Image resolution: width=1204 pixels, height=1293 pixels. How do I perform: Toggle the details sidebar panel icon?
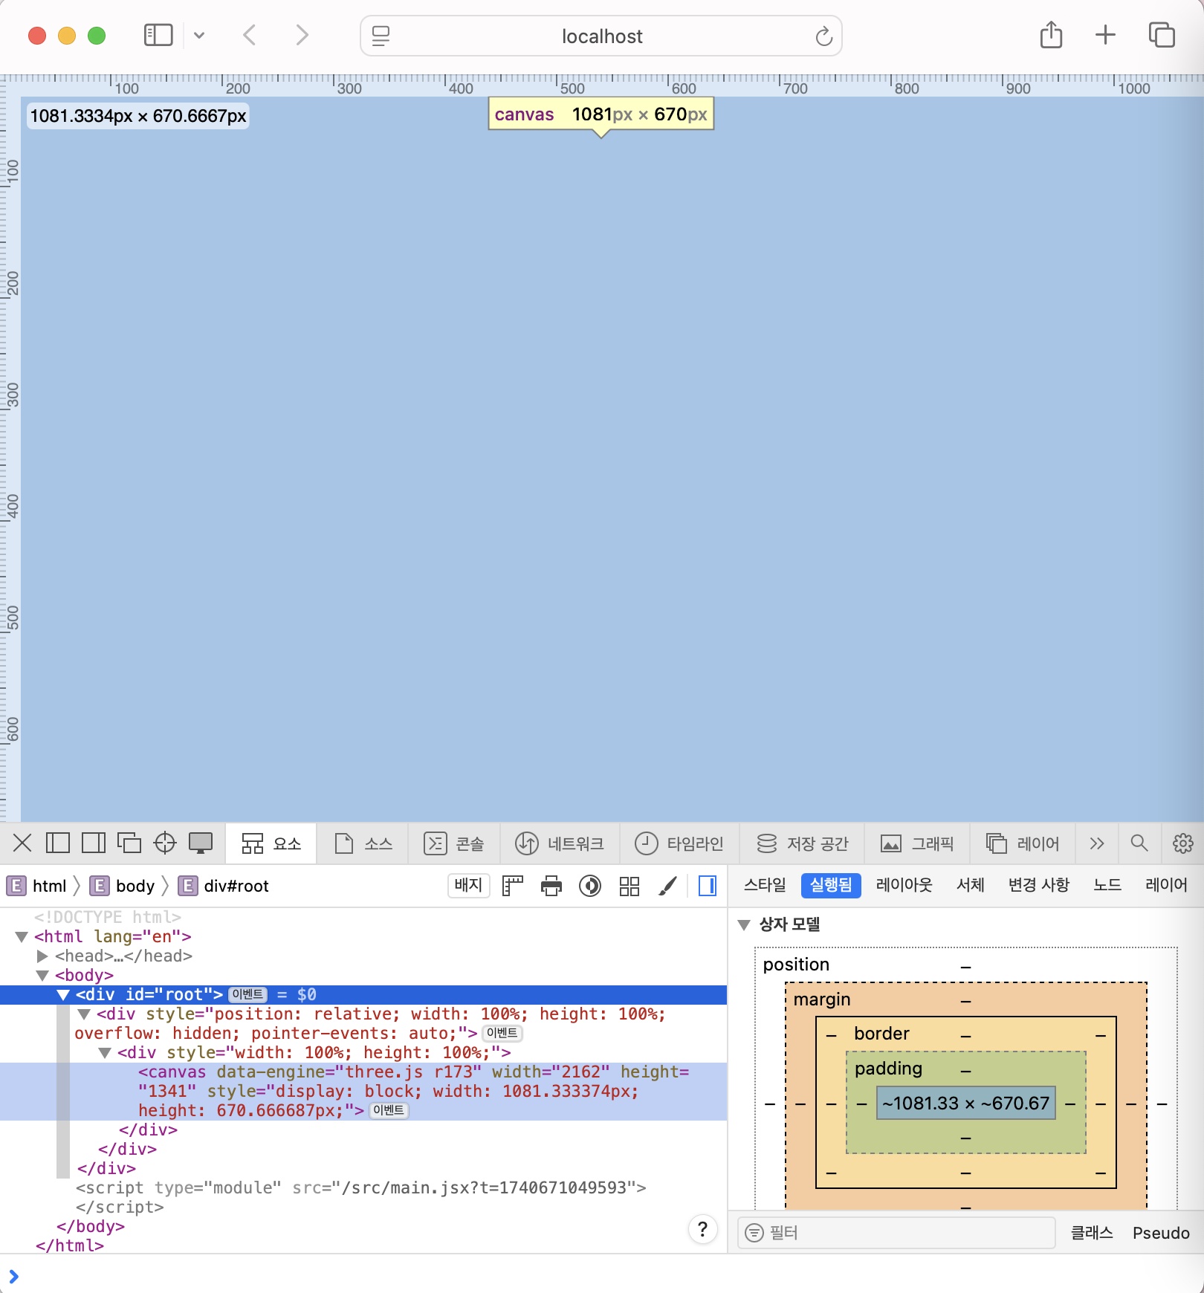coord(708,886)
